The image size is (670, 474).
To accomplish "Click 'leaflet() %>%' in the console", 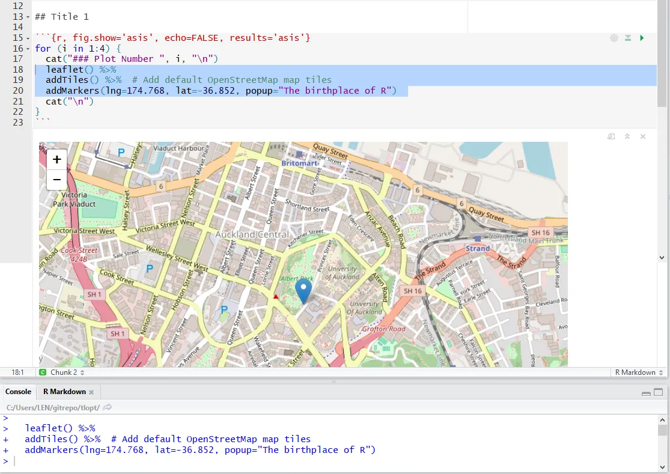I will click(x=60, y=428).
